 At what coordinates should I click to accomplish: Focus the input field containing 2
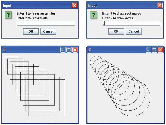pyautogui.click(x=131, y=23)
